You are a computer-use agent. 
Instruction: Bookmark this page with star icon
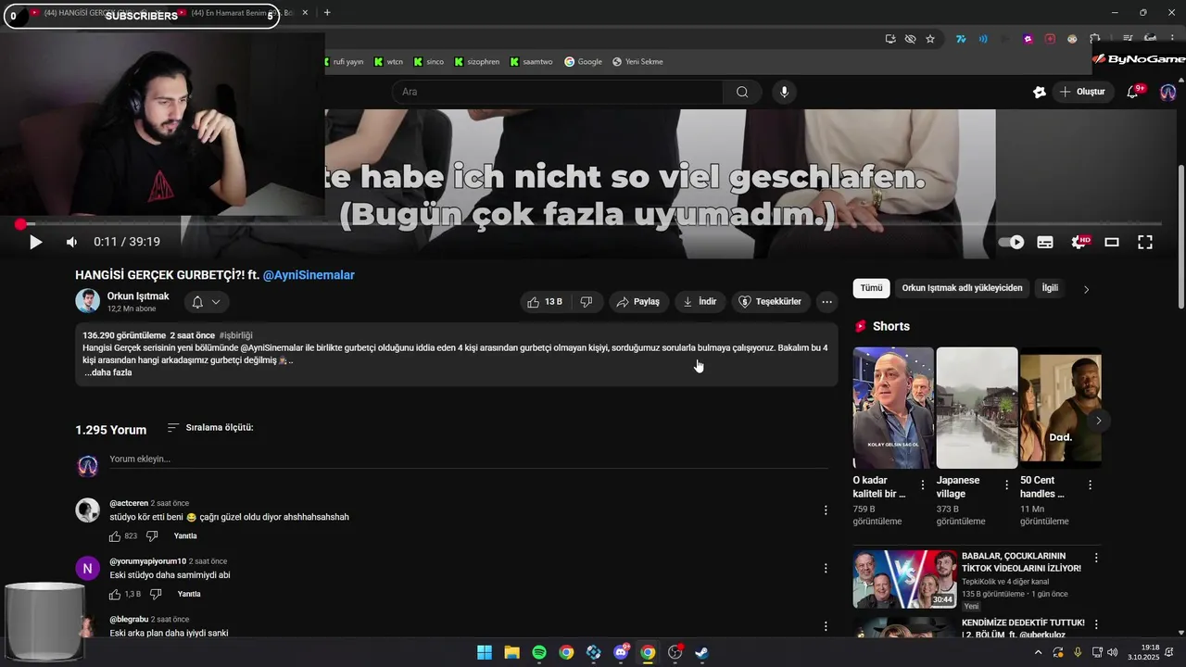click(930, 39)
